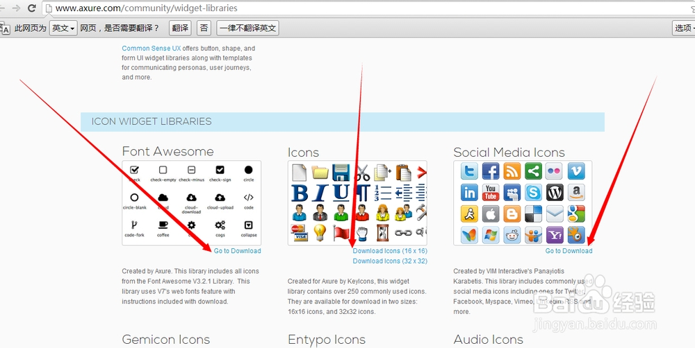Click Download Icons (16 x 16) link
Image resolution: width=695 pixels, height=348 pixels.
coord(390,251)
